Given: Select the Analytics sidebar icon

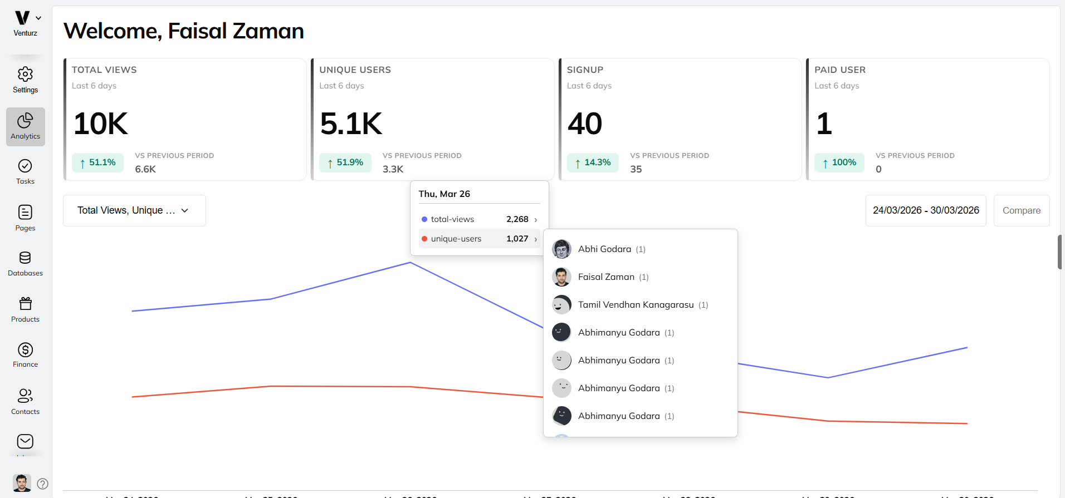Looking at the screenshot, I should (x=25, y=126).
